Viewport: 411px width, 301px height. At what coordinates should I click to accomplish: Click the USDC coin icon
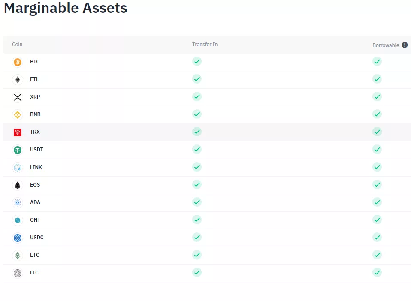17,237
